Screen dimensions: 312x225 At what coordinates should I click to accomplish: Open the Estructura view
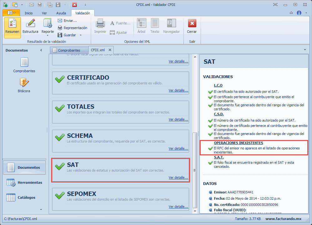(x=30, y=23)
